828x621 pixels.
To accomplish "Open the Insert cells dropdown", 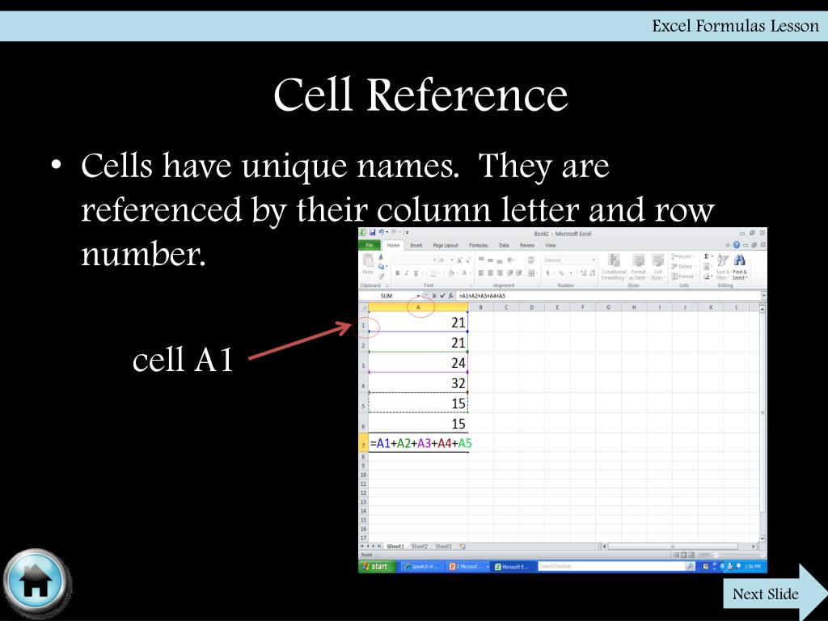I will coord(682,256).
